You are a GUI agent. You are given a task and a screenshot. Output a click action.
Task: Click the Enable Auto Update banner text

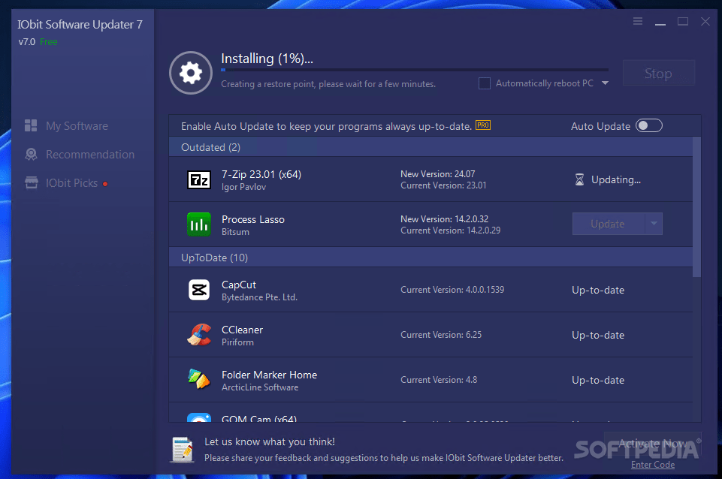point(326,126)
